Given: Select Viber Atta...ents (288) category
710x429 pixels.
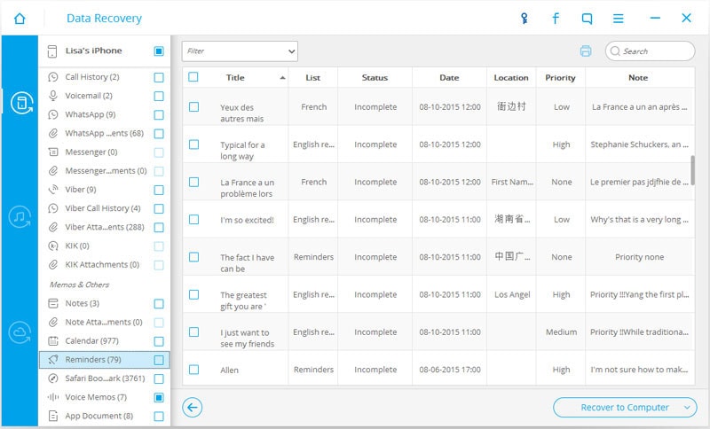Looking at the screenshot, I should [104, 227].
